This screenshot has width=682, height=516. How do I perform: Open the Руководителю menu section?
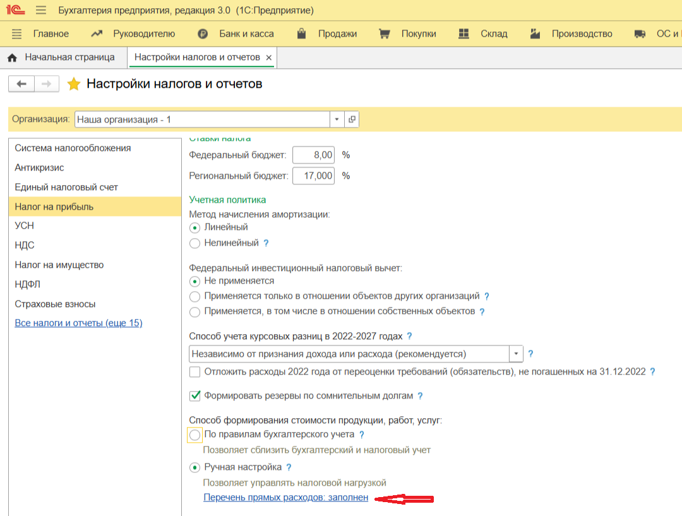pos(144,34)
